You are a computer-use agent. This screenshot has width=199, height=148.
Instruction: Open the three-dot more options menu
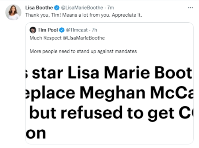(x=191, y=8)
